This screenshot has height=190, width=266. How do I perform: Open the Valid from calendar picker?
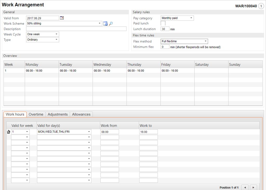point(62,18)
